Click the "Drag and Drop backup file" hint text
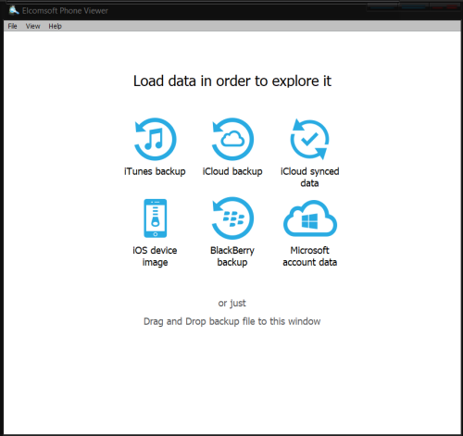 pos(232,321)
